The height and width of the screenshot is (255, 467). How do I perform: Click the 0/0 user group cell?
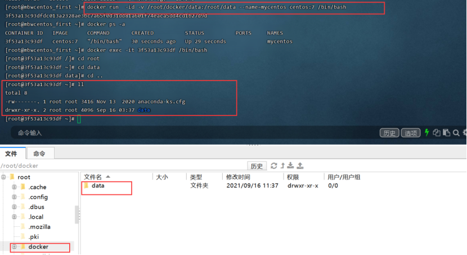(333, 186)
